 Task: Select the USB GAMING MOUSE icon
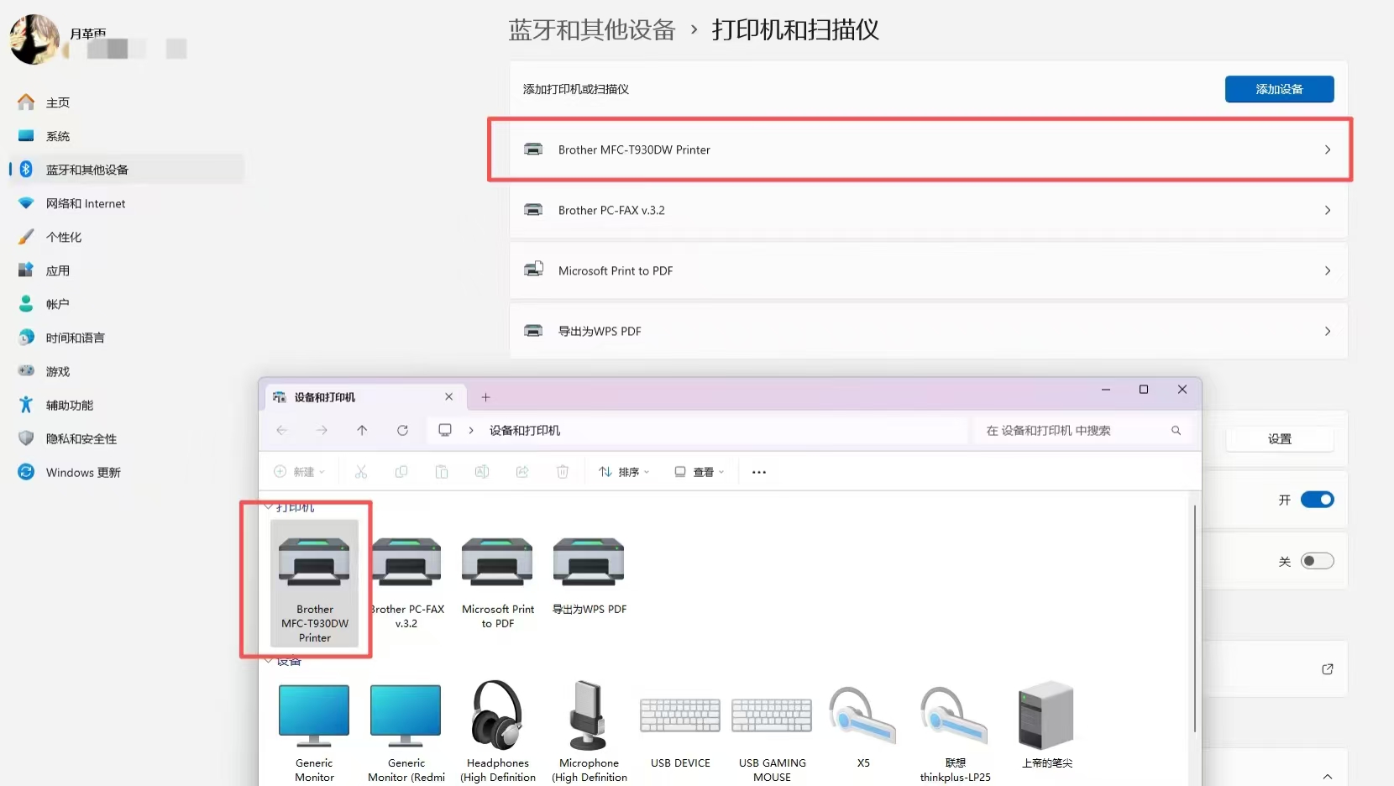tap(772, 715)
